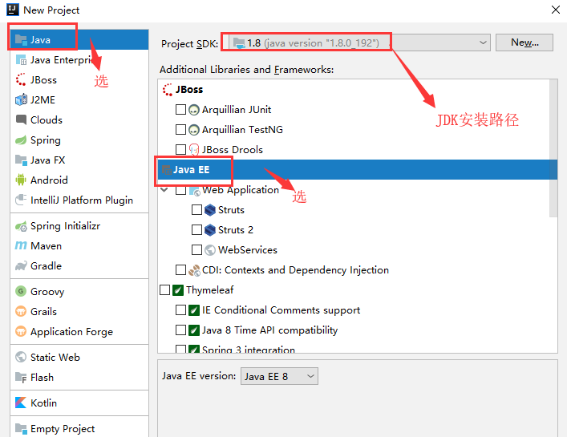Select Java in the project type list

click(x=79, y=40)
